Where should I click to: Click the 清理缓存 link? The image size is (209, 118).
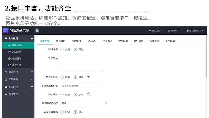point(175,31)
